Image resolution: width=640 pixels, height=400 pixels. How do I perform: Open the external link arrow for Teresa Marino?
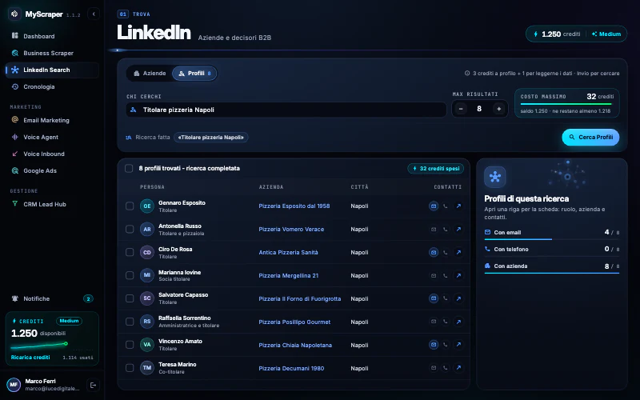pos(458,368)
